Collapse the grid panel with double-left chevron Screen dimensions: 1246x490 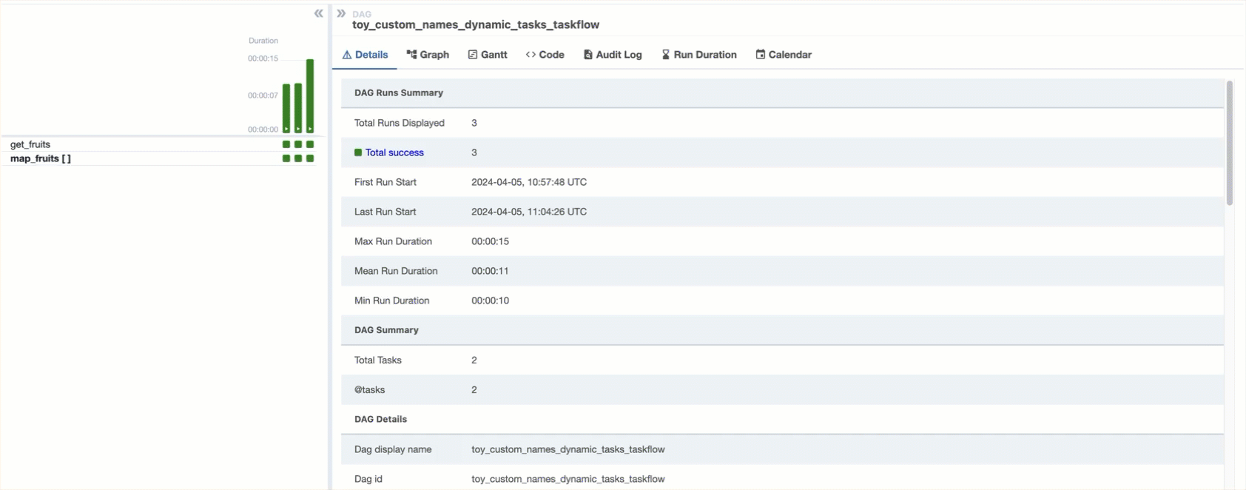point(318,13)
